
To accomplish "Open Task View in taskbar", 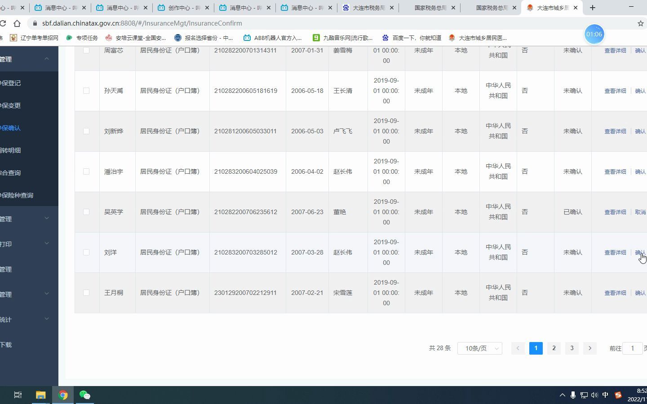I will (x=18, y=395).
